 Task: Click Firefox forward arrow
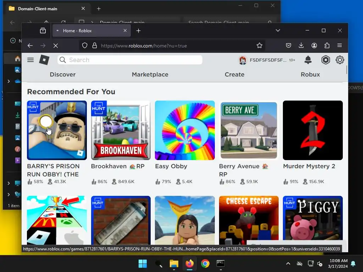click(43, 46)
